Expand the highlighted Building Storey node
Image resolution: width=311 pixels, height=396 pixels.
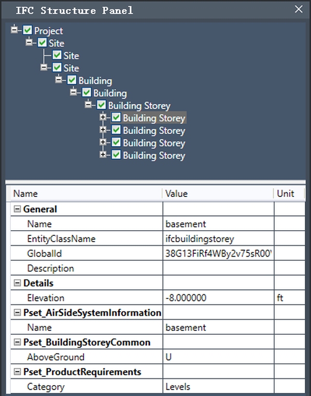click(103, 118)
